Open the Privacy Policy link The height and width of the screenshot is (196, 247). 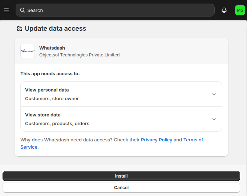[157, 140]
